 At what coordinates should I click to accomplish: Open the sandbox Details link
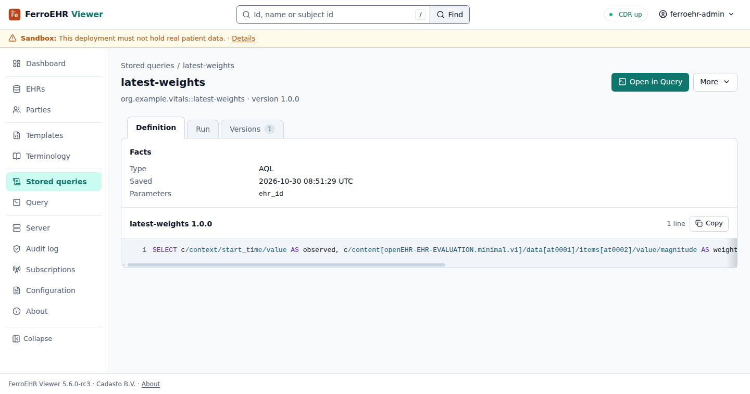click(243, 39)
